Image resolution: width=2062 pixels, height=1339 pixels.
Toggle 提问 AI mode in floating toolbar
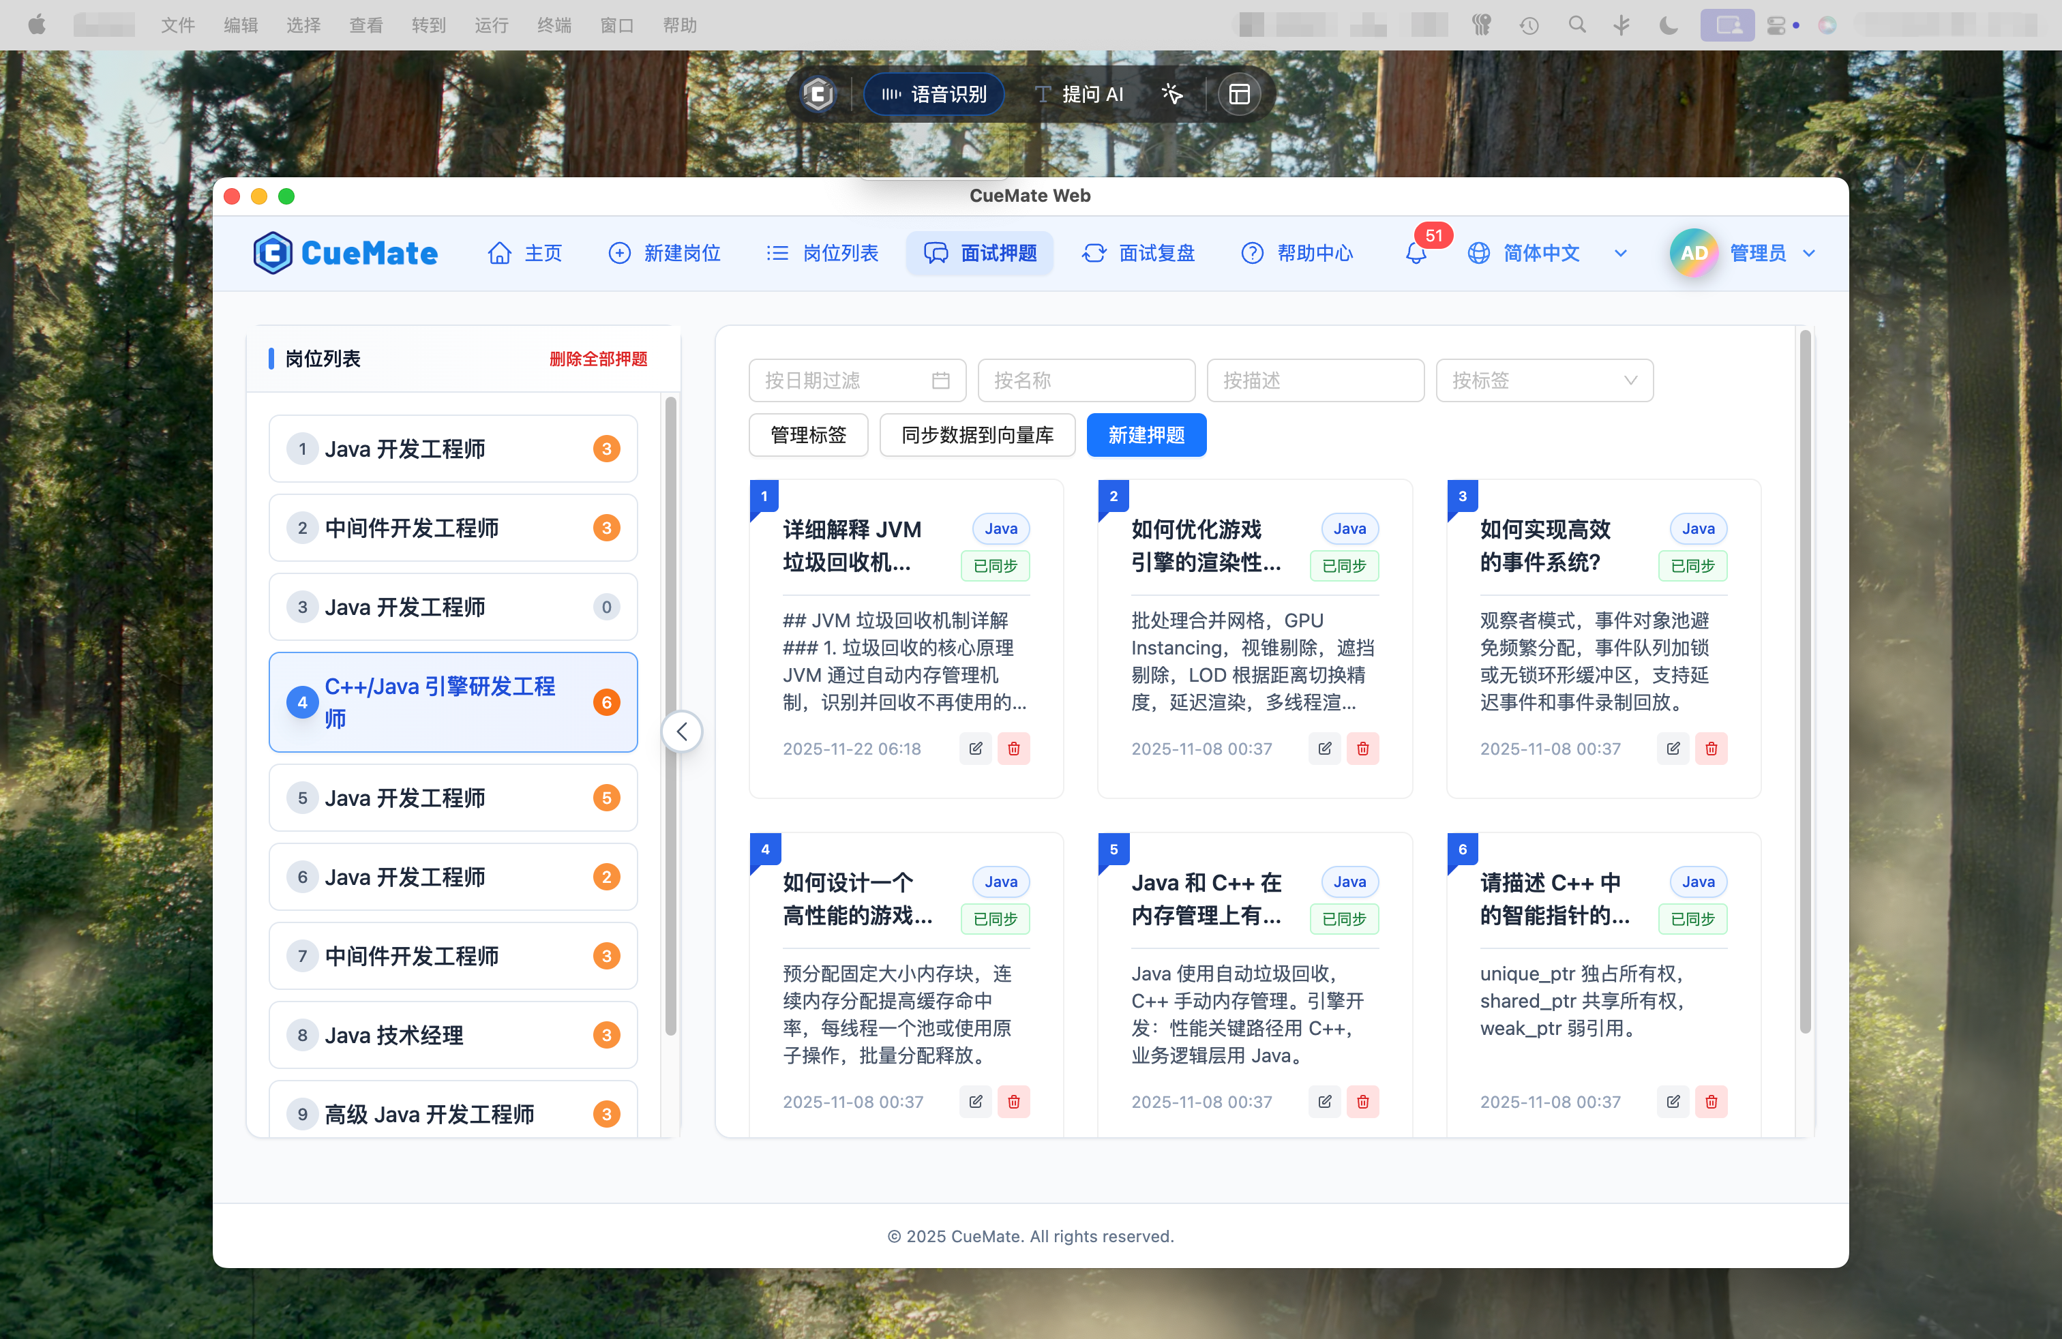1079,94
